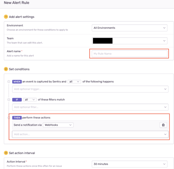Click the purple THEN label badge
174x169 pixels.
17,118
